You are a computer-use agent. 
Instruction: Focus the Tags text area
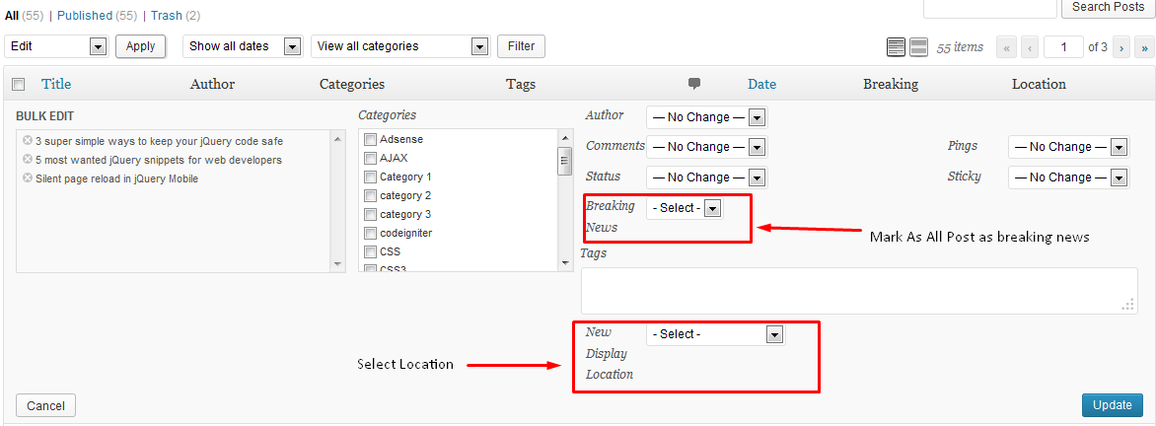858,290
